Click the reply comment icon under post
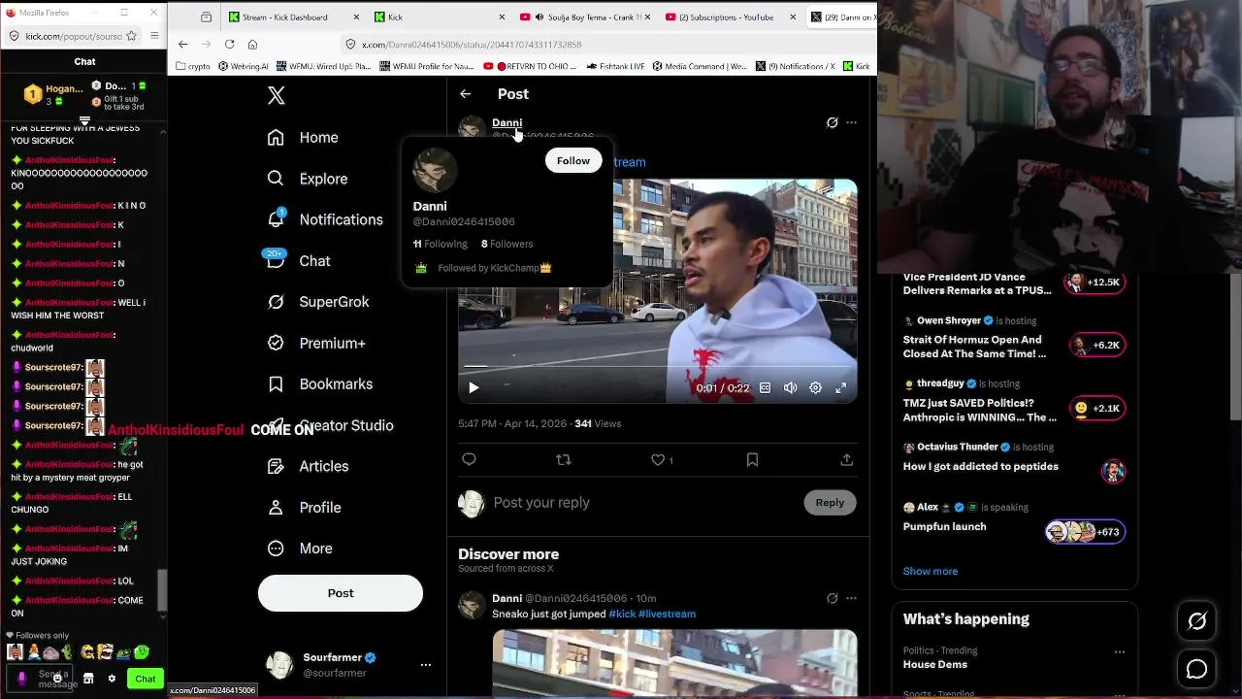 click(469, 459)
